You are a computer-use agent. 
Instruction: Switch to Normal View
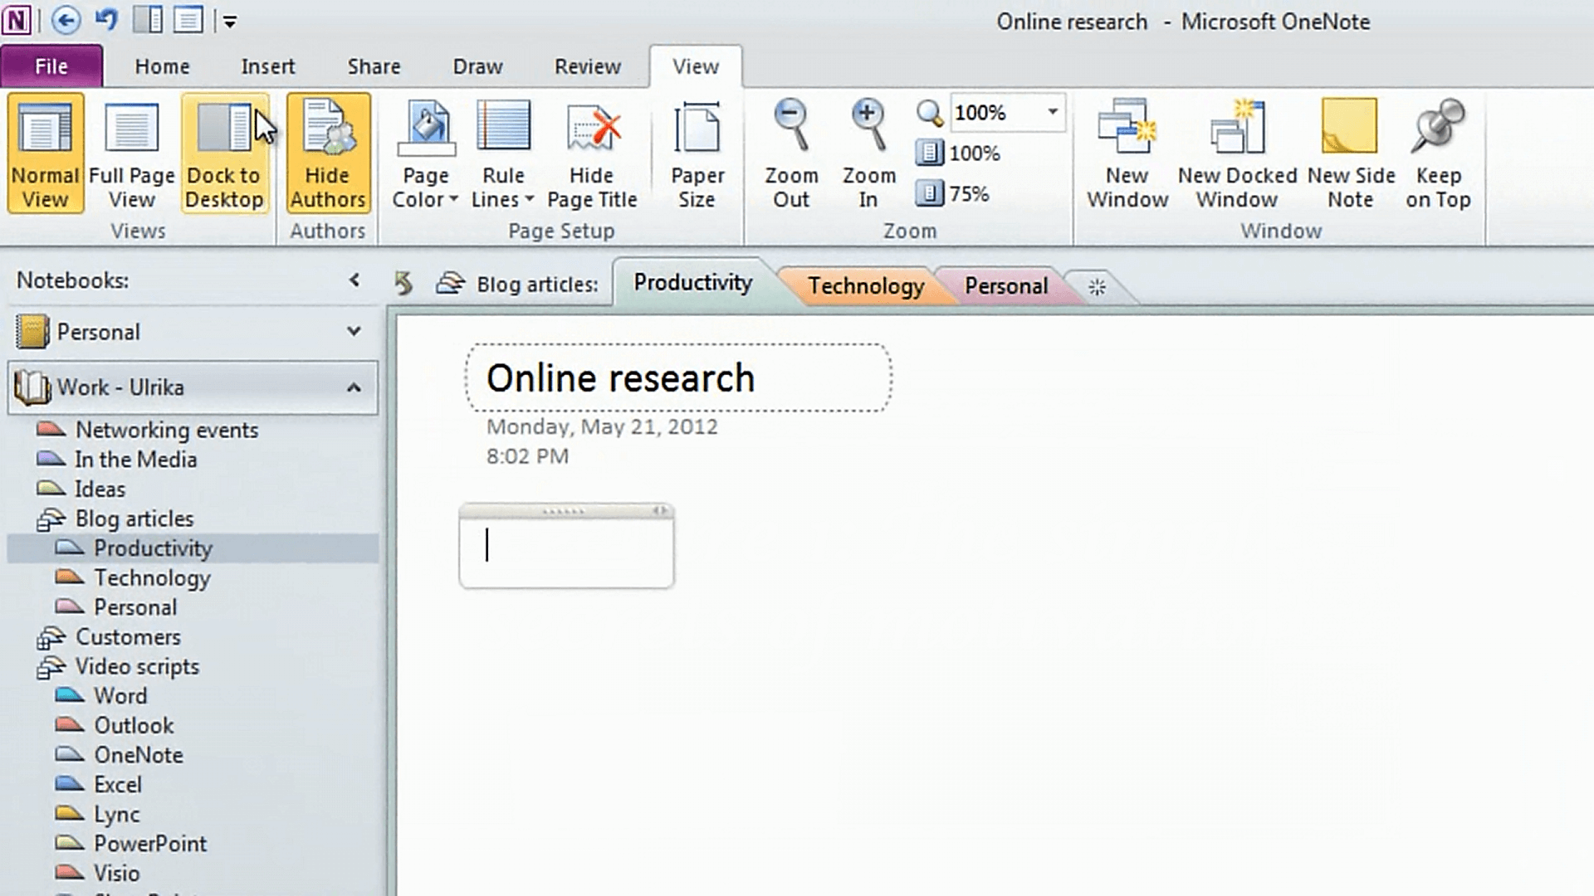46,153
